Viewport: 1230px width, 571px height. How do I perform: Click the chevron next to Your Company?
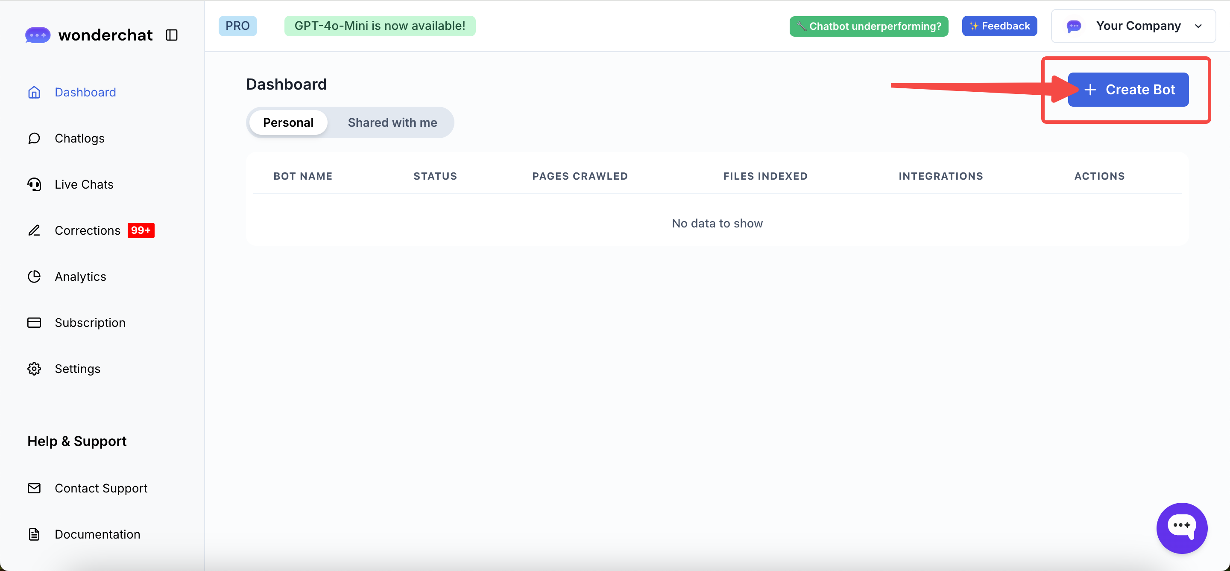[x=1198, y=26]
